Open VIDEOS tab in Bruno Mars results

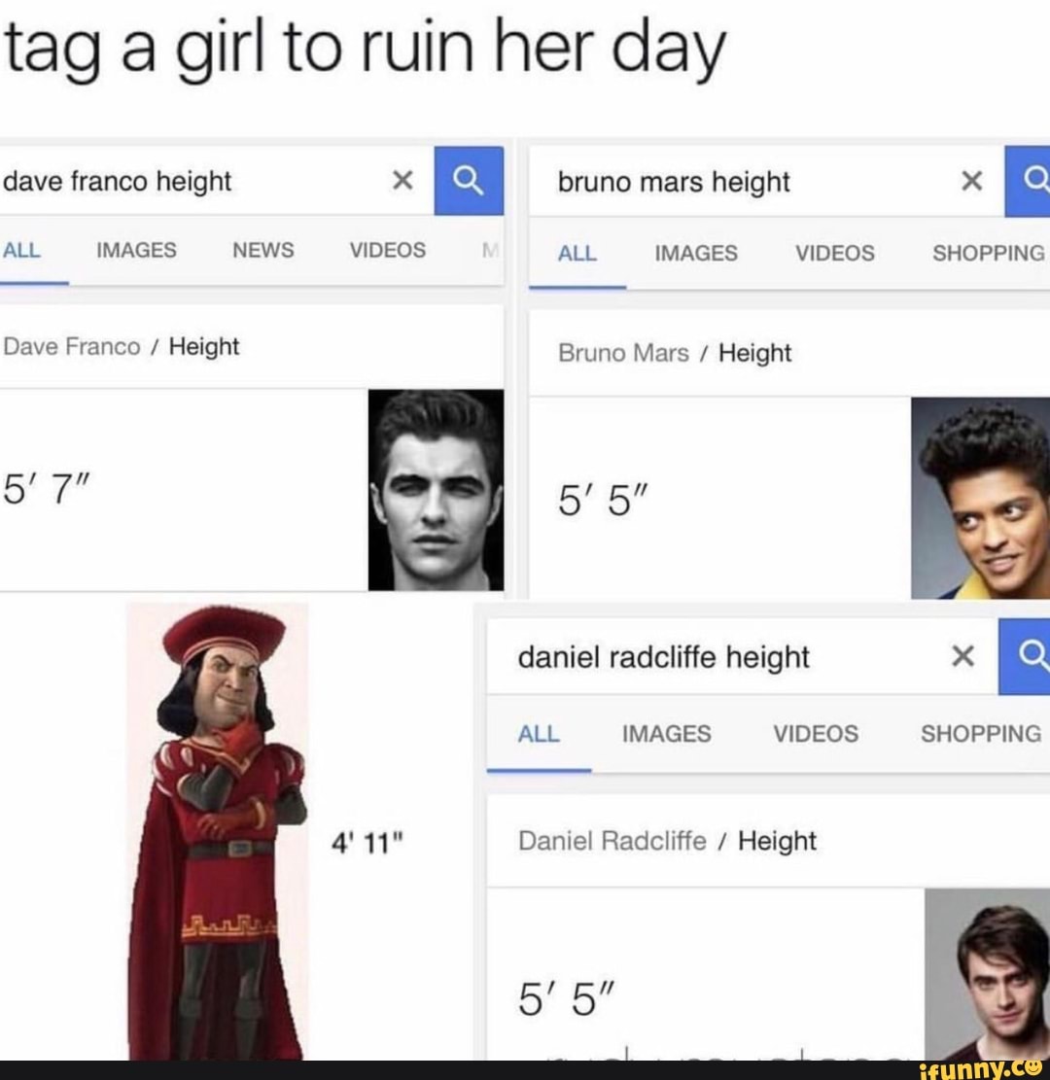[x=835, y=254]
